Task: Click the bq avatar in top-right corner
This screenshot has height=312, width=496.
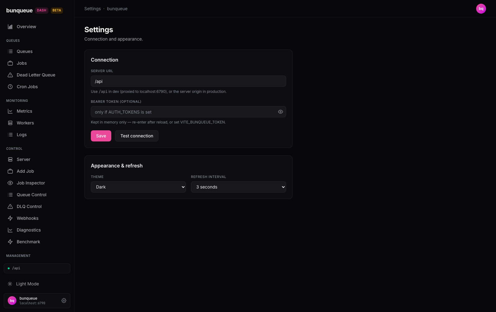Action: (481, 9)
